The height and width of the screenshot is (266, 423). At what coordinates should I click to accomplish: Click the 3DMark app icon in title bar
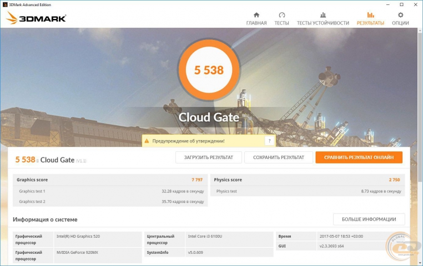tap(4, 4)
